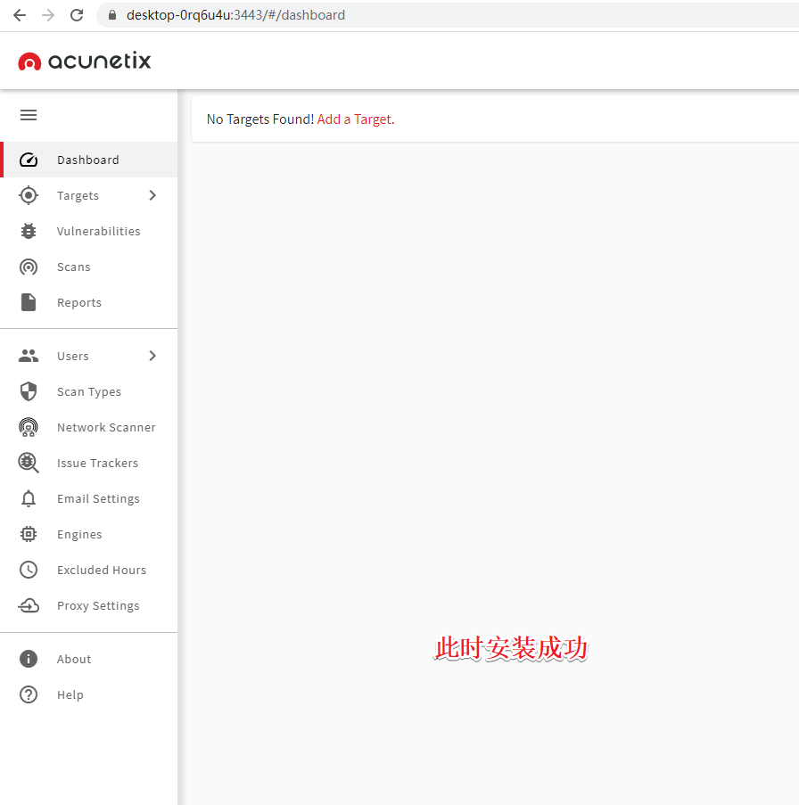The height and width of the screenshot is (805, 799).
Task: Open Issue Trackers settings
Action: [x=89, y=463]
